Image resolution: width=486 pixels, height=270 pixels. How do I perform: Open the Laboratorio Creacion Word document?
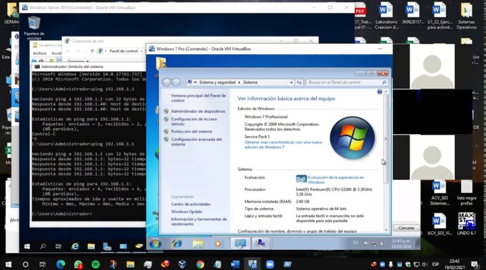[386, 16]
